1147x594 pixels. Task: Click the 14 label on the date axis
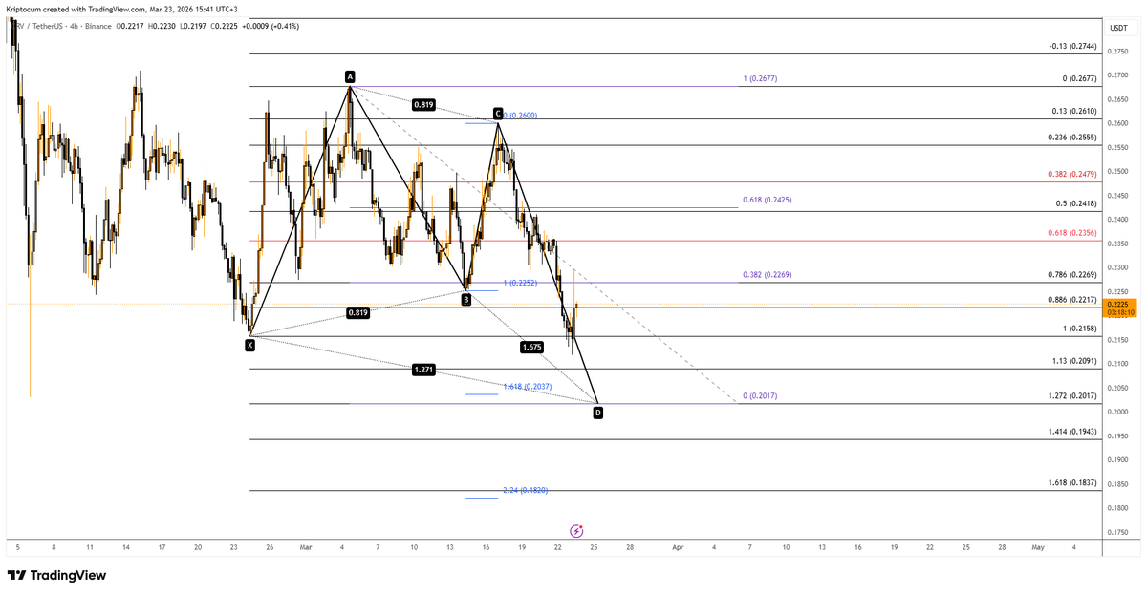coord(125,547)
